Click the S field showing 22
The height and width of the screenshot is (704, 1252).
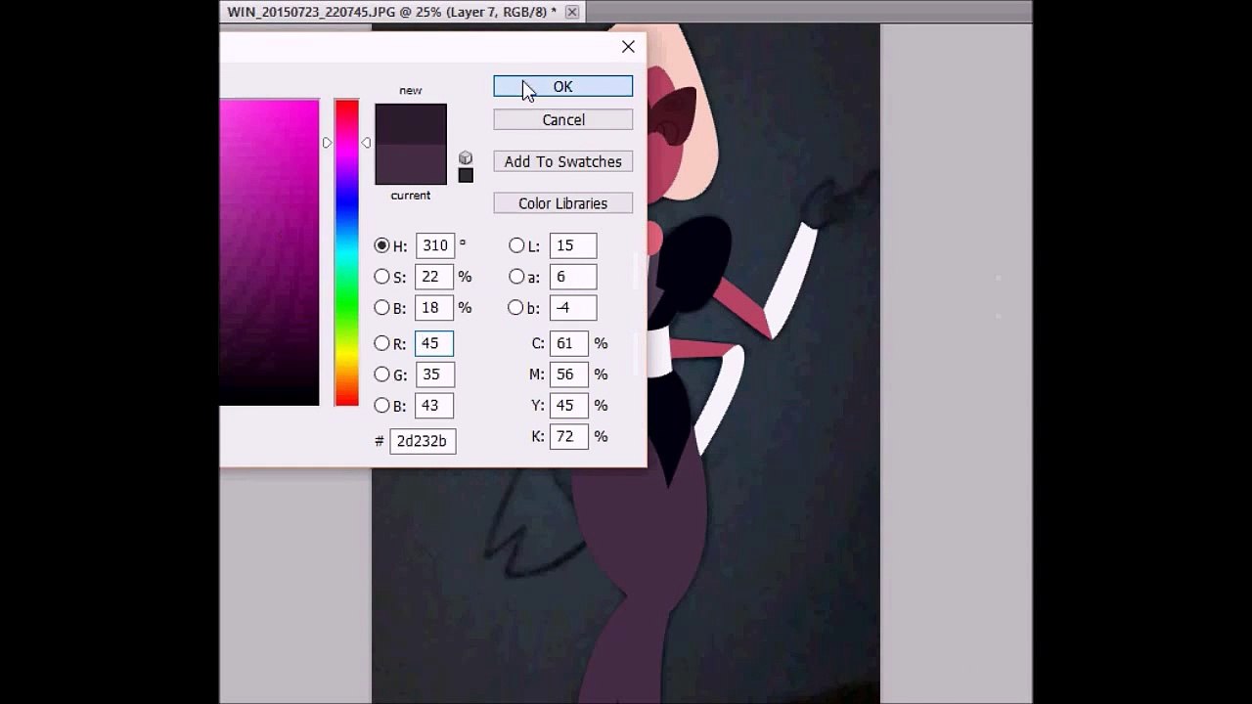click(434, 277)
